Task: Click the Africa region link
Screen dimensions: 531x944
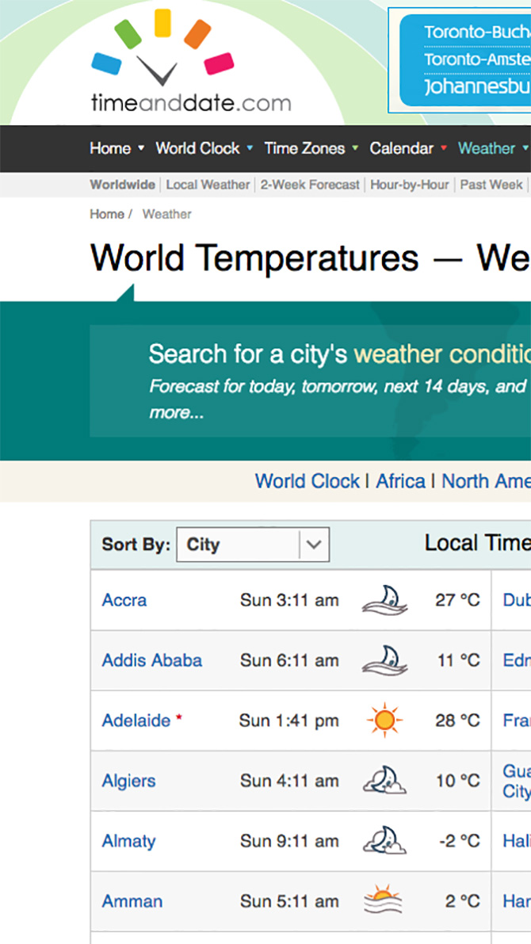Action: (400, 481)
